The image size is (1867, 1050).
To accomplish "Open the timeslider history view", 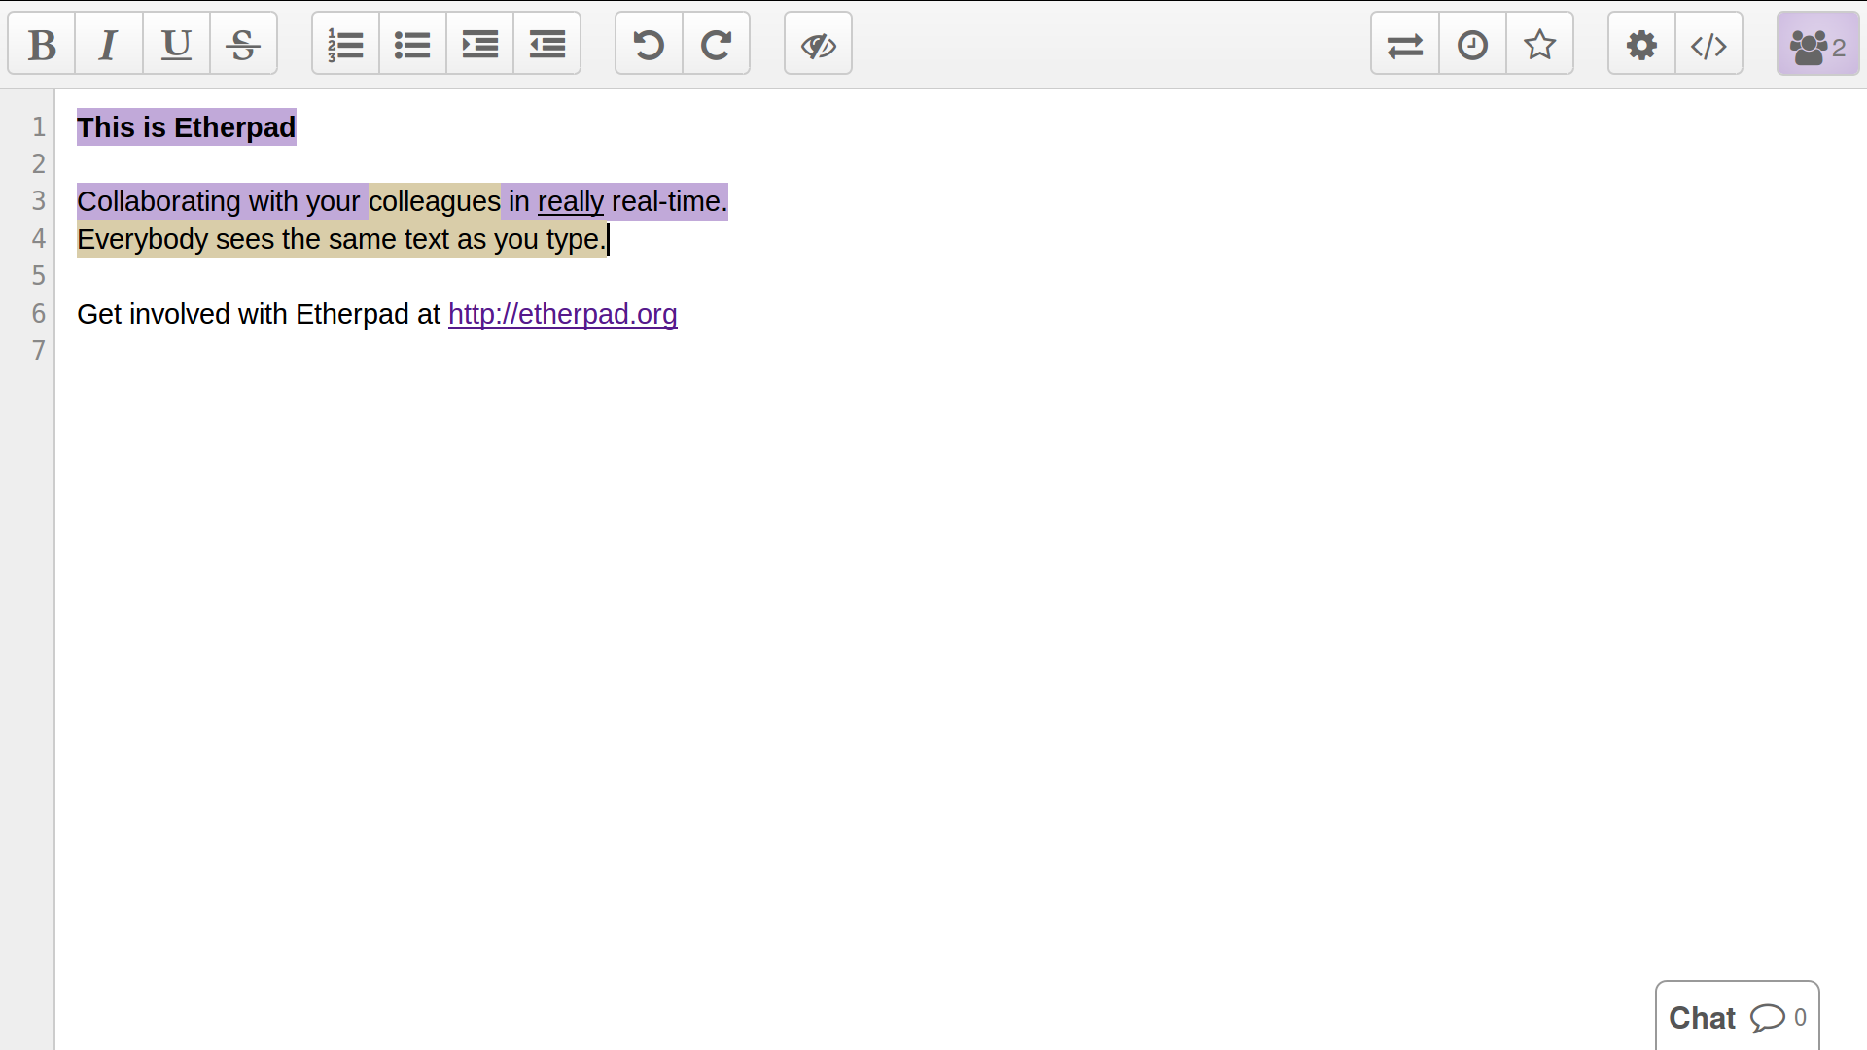I will (1472, 44).
